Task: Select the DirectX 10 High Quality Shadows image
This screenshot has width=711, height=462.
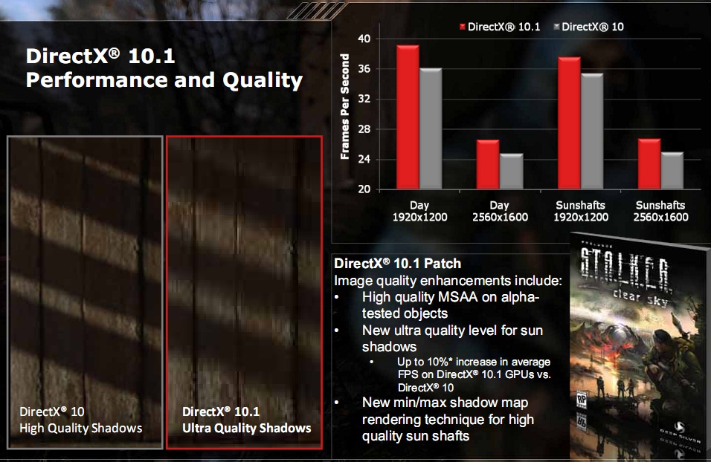Action: pos(86,292)
